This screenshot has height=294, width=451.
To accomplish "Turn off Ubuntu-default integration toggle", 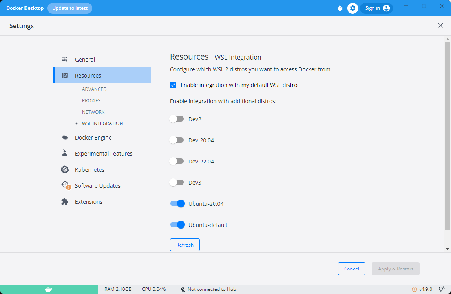I will pyautogui.click(x=177, y=225).
